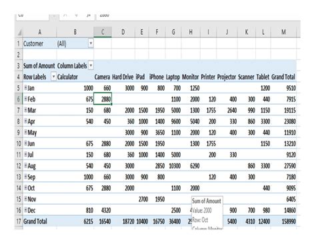
Task: Click the Monitor column heading
Action: tap(190, 77)
